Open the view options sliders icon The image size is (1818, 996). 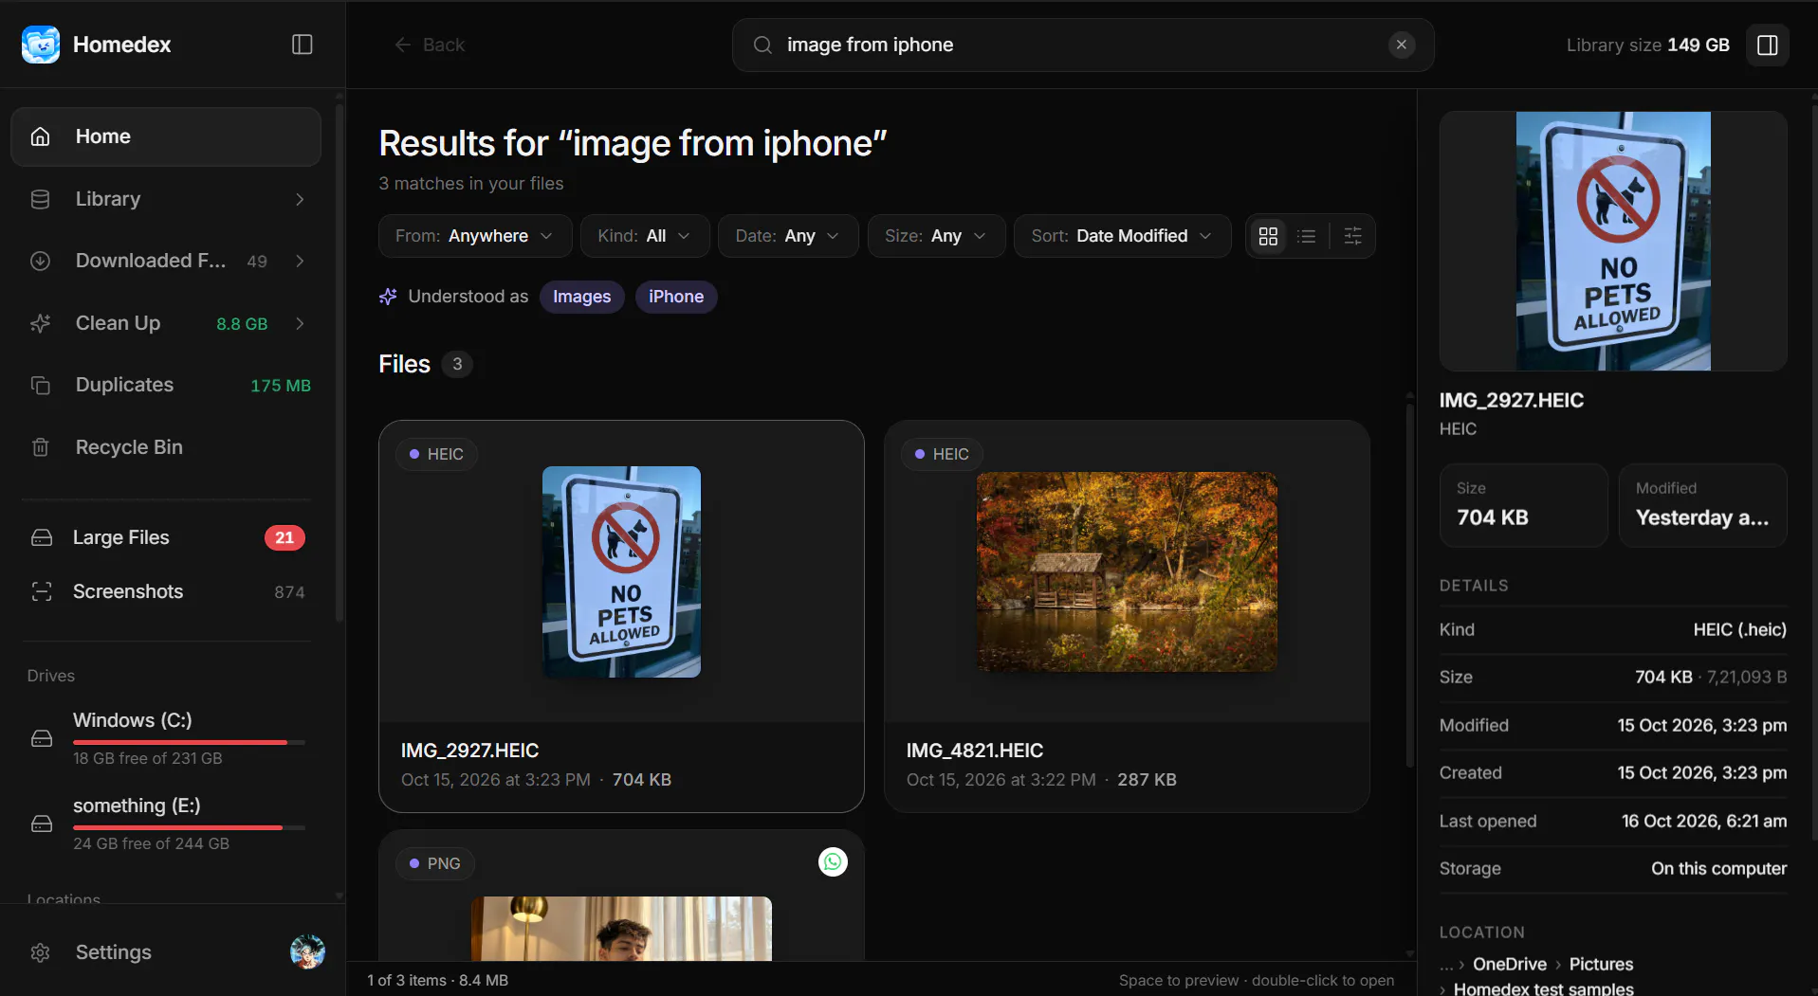pyautogui.click(x=1353, y=236)
